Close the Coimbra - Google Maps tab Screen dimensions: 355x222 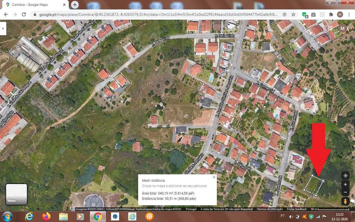click(64, 5)
